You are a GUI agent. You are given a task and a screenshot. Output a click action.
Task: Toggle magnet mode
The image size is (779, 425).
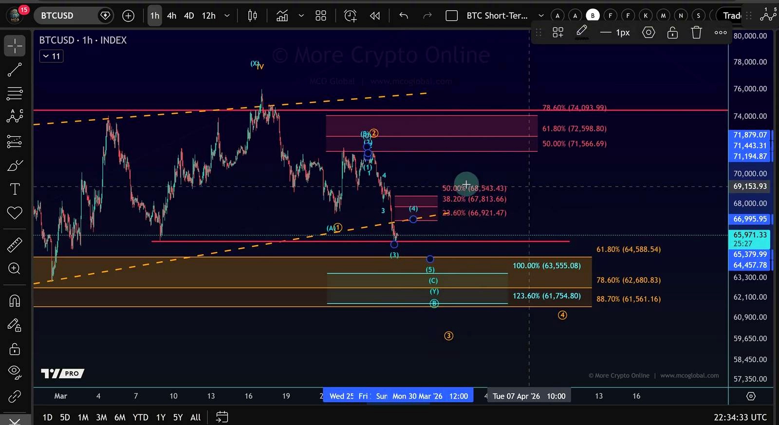pyautogui.click(x=15, y=301)
